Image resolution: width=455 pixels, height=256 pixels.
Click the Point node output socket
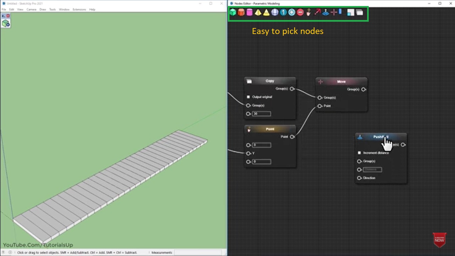(x=292, y=137)
